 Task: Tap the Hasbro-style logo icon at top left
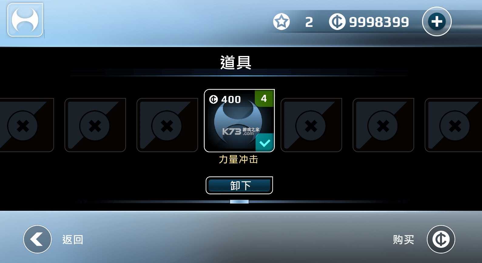(x=25, y=20)
